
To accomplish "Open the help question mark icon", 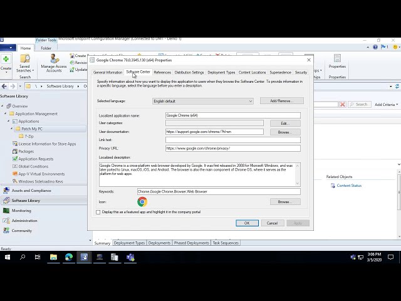I will pyautogui.click(x=375, y=47).
